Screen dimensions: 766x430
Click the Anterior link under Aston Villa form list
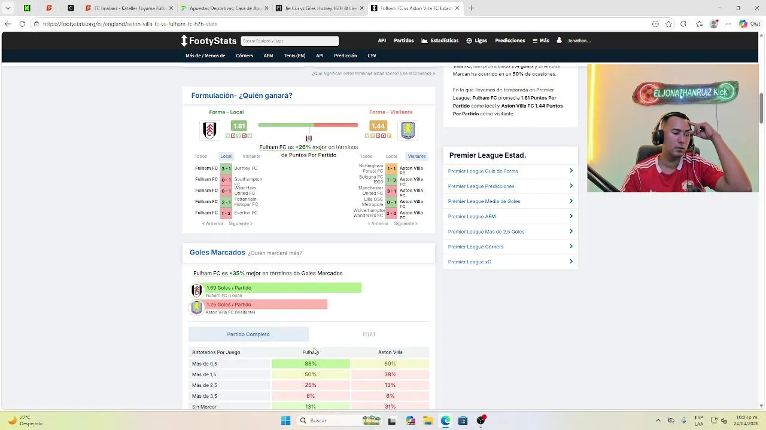[x=378, y=223]
